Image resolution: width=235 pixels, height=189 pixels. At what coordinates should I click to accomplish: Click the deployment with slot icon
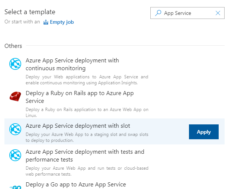pos(15,129)
